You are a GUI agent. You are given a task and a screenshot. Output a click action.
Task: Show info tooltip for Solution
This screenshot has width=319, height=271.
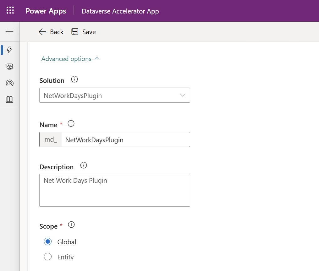click(74, 79)
